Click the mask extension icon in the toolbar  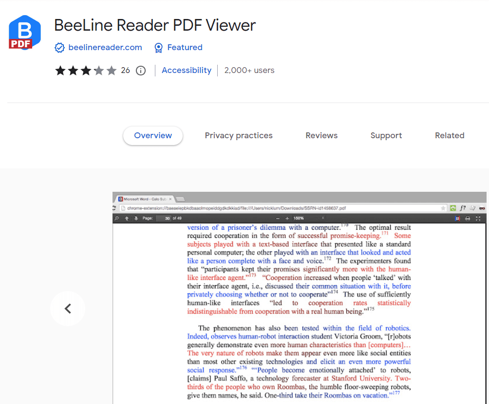(x=482, y=208)
